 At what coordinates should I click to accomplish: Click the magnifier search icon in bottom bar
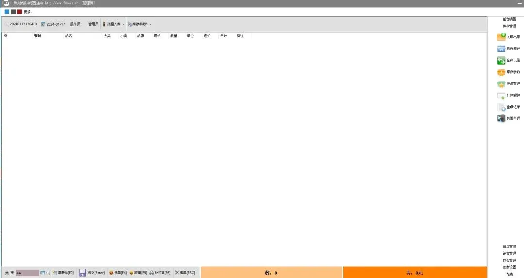tap(48, 273)
